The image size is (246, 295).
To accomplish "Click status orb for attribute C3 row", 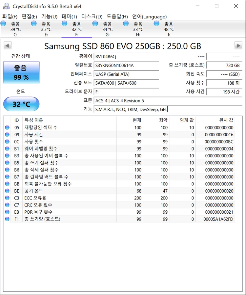I will 7,198.
